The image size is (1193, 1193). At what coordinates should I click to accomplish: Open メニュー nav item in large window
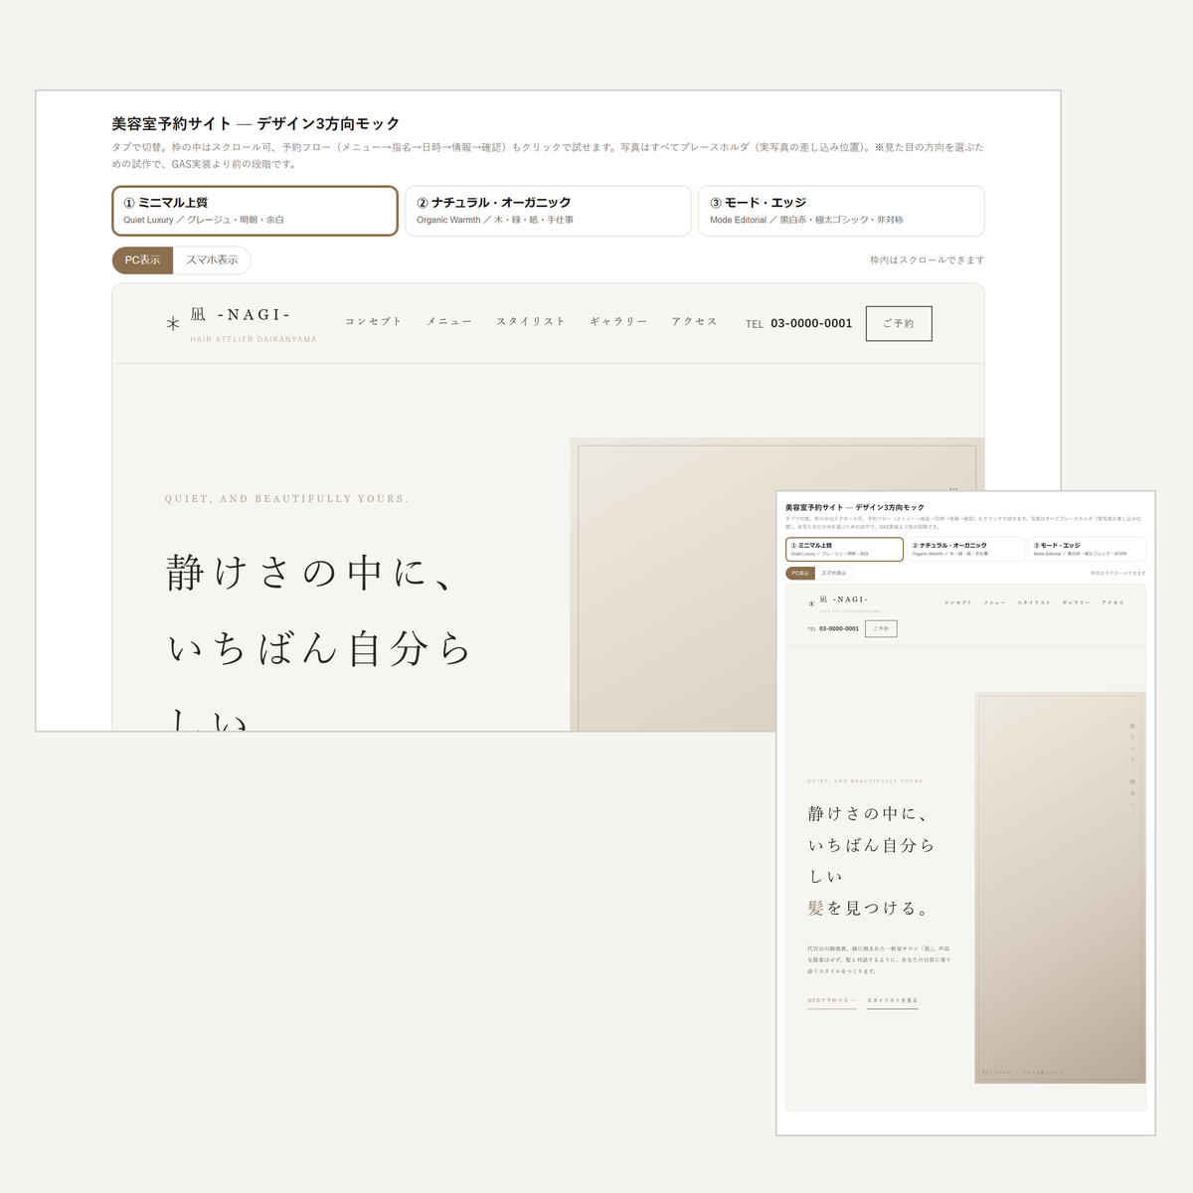point(449,321)
